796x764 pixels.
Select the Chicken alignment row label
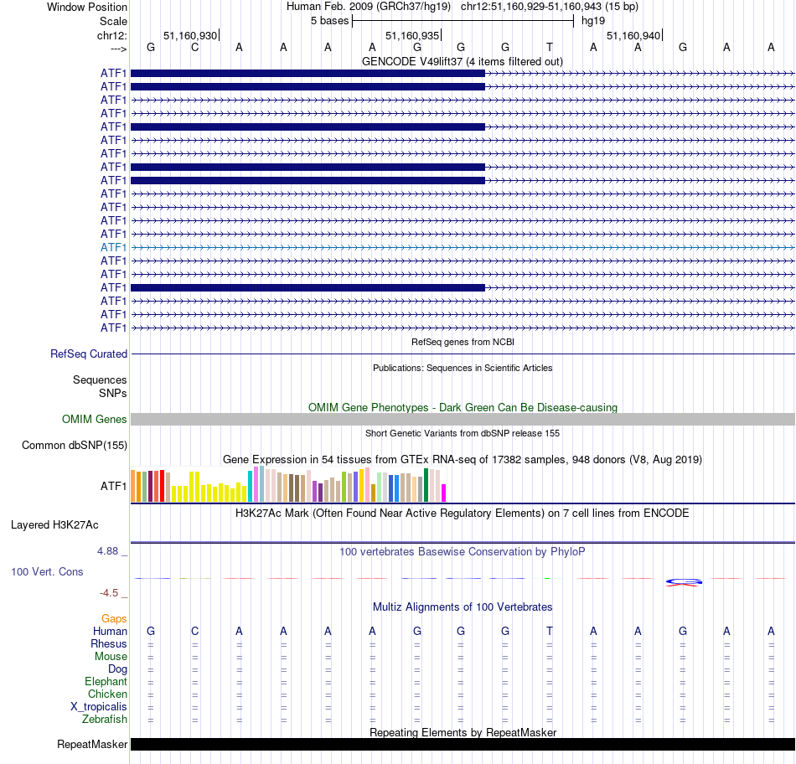107,694
